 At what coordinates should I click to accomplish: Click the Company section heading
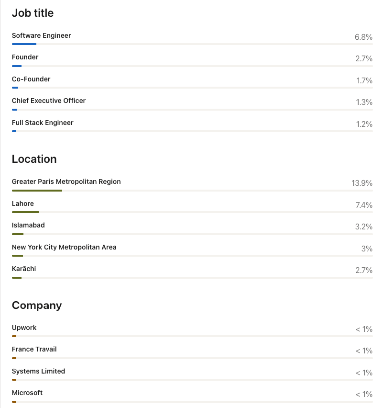(x=37, y=306)
